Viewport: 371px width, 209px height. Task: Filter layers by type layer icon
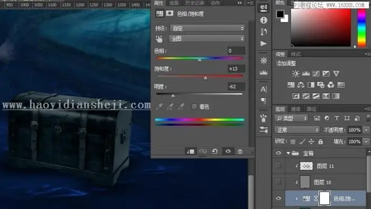(x=337, y=118)
